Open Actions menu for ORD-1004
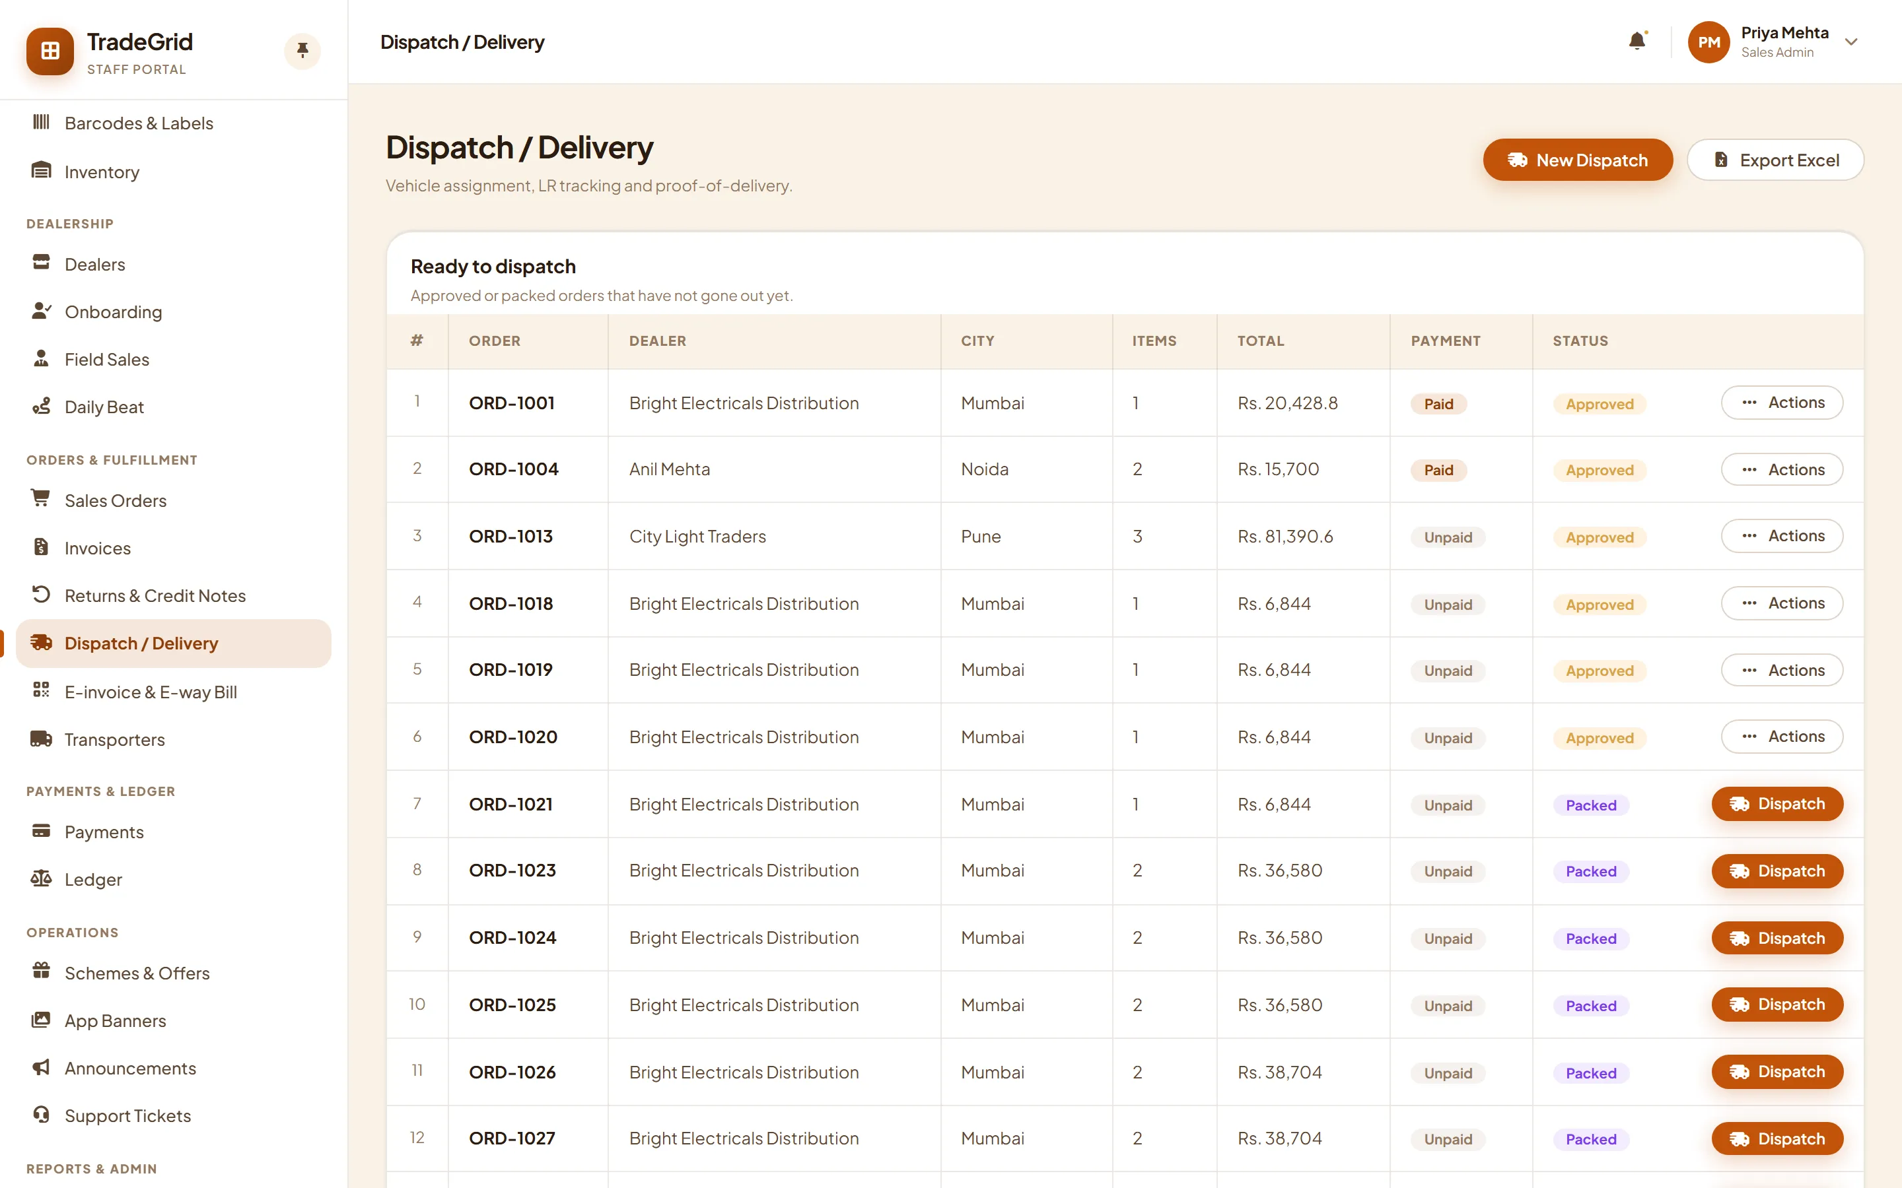 pos(1782,470)
